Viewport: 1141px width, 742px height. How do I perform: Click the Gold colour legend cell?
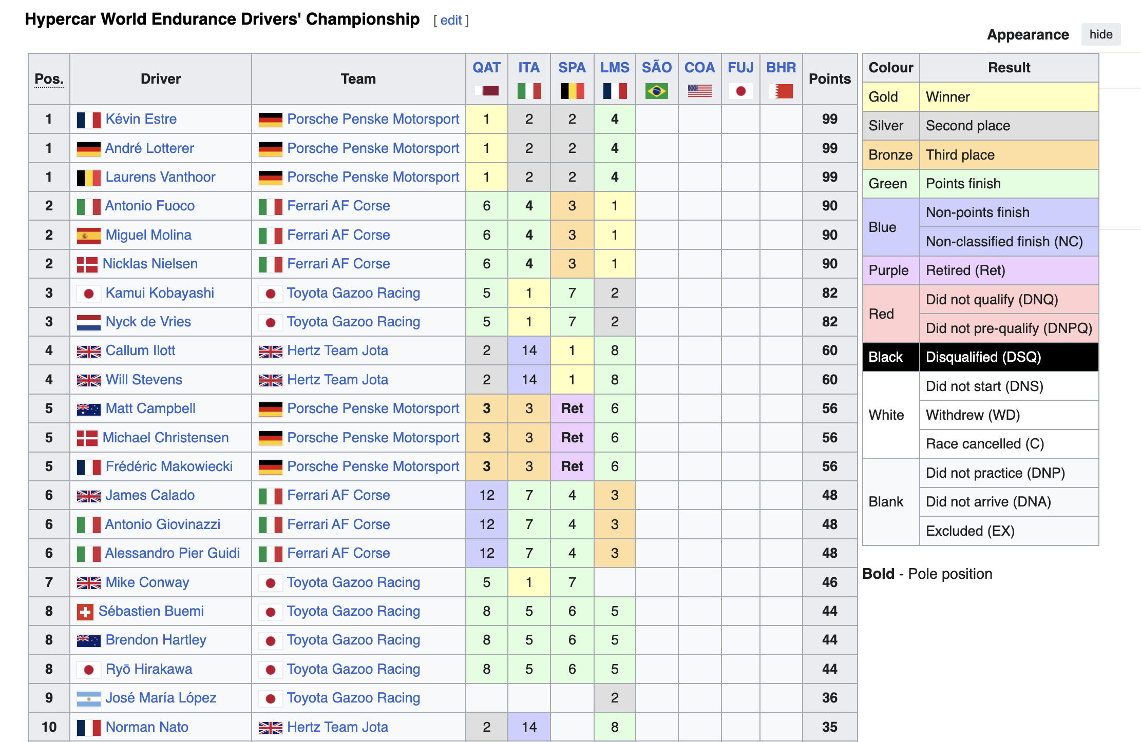(891, 97)
